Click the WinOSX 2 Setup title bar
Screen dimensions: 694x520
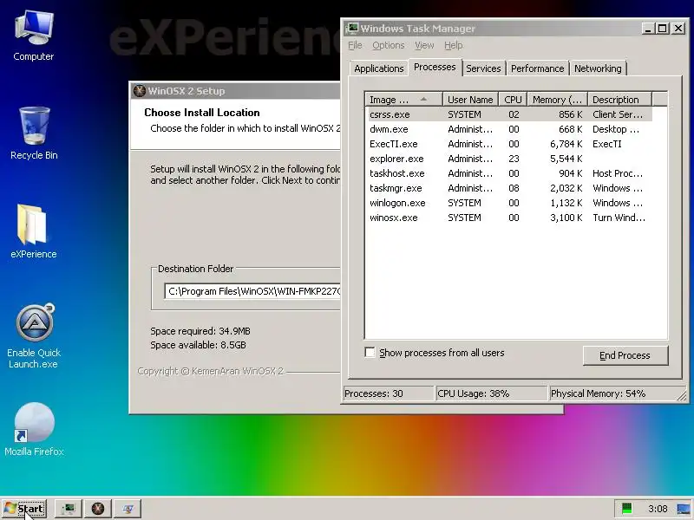(x=235, y=91)
